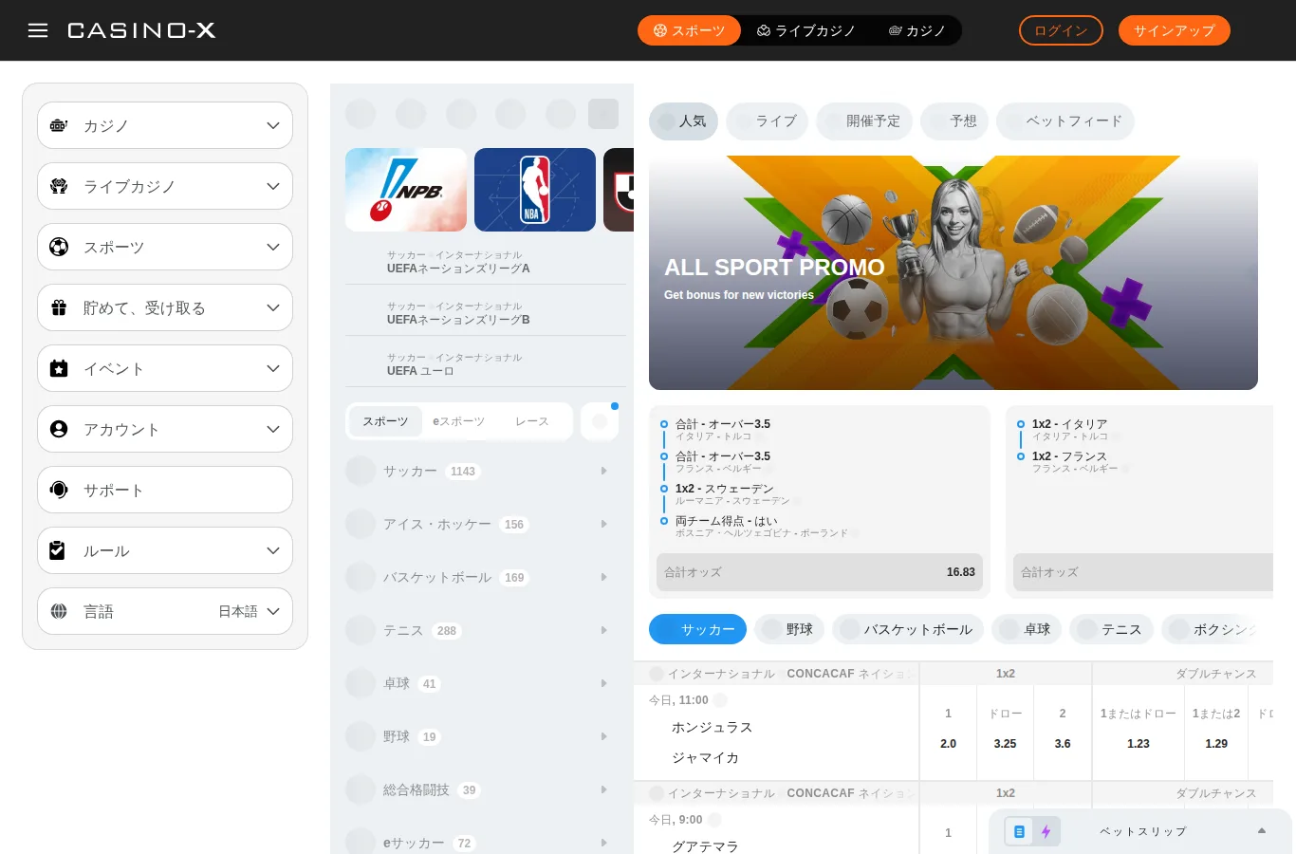
Task: Select the ライブ filter pill
Action: 767,121
